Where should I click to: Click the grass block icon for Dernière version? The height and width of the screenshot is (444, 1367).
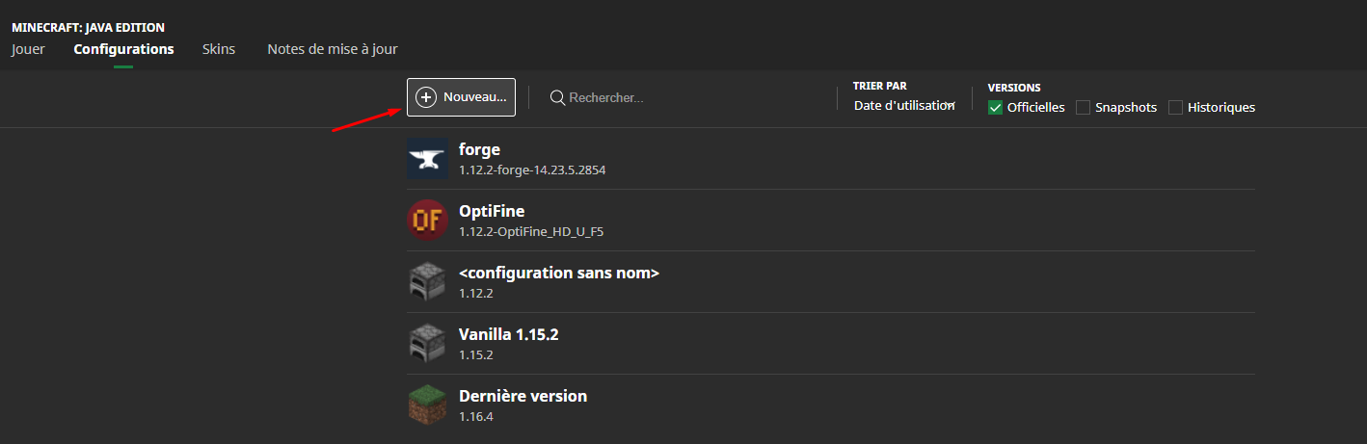[x=427, y=405]
